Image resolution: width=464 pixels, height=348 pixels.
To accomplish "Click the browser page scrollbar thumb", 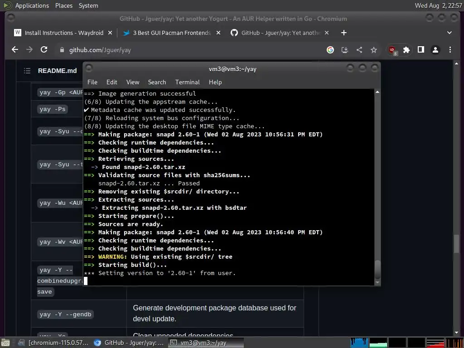I will pyautogui.click(x=457, y=243).
